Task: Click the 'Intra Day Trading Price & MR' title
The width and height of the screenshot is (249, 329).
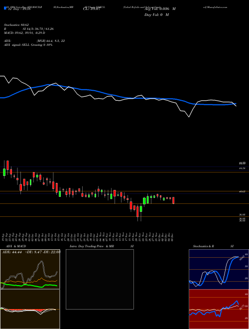Action: 92,246
